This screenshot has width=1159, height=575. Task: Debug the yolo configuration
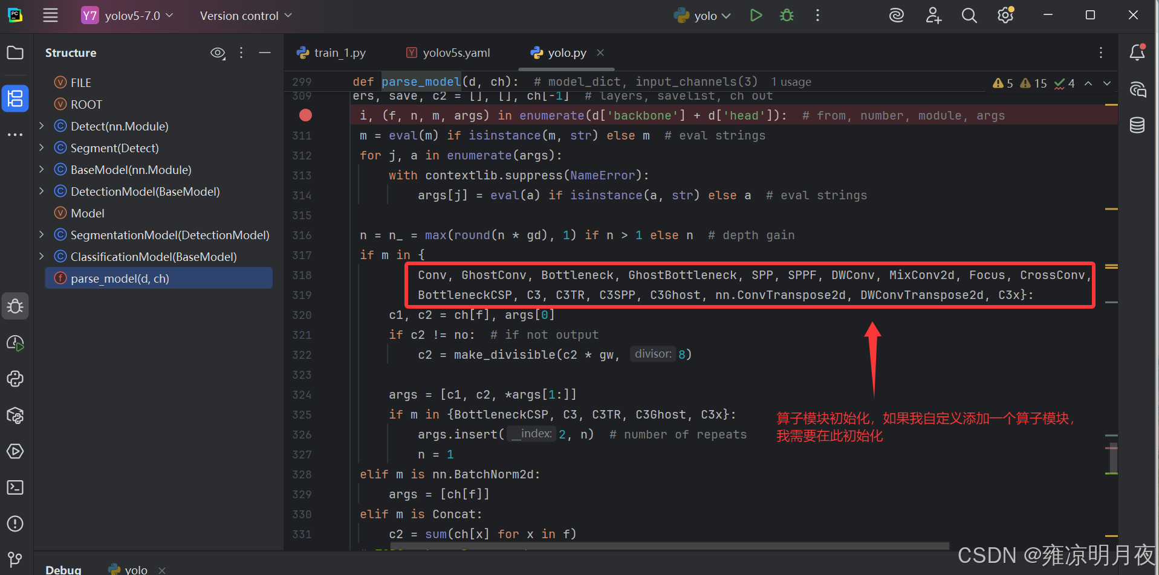(x=787, y=16)
